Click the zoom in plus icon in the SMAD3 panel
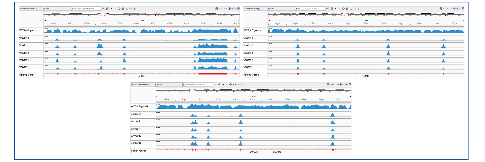The width and height of the screenshot is (485, 162). pos(350,85)
